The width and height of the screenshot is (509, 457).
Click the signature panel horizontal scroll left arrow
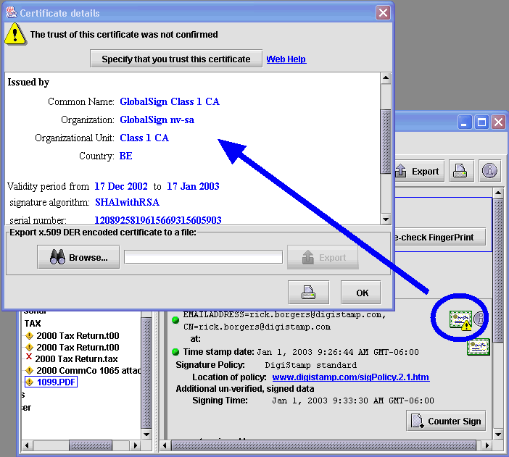pyautogui.click(x=165, y=445)
